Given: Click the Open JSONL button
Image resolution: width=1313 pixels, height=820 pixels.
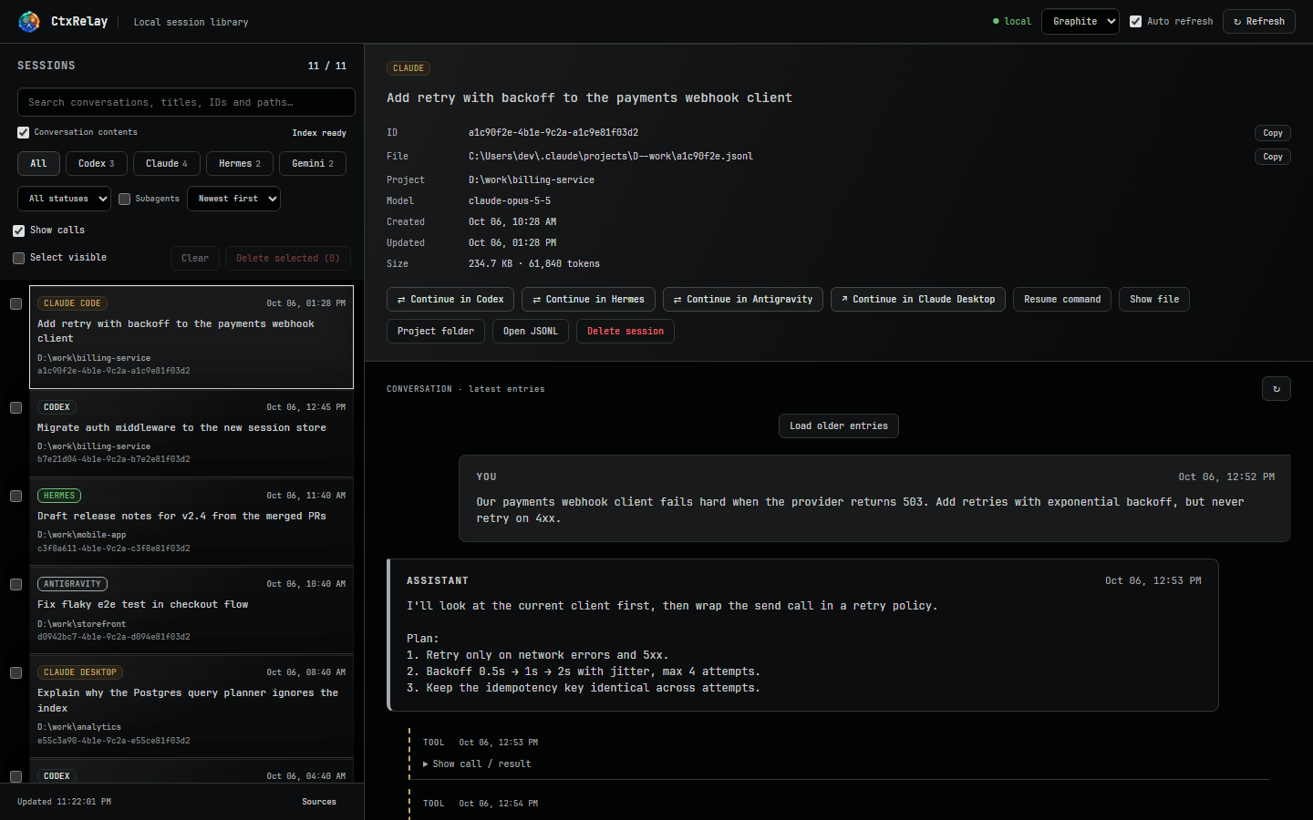Looking at the screenshot, I should (531, 332).
